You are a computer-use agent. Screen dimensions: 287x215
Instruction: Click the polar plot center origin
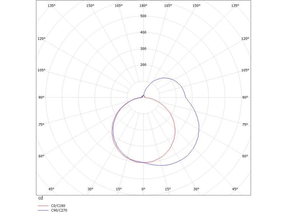point(143,97)
